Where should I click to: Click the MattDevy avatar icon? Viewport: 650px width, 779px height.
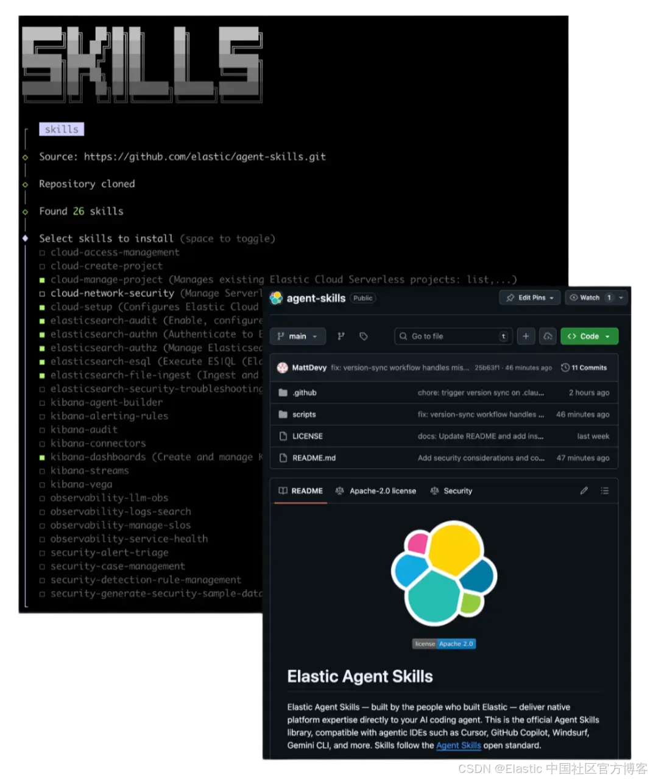click(x=283, y=368)
